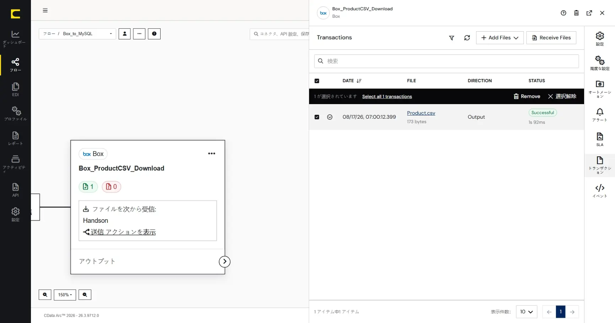Click the Receive Files button
Image resolution: width=615 pixels, height=323 pixels.
[x=551, y=38]
